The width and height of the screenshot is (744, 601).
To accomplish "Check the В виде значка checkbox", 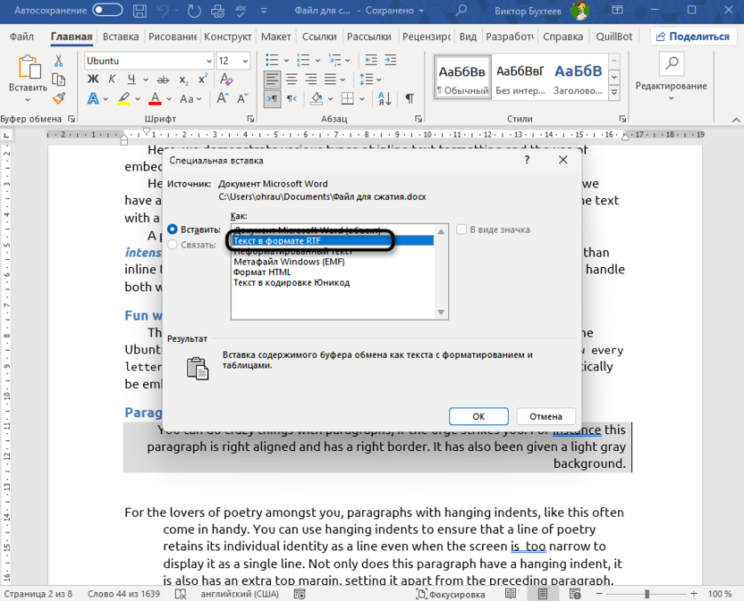I will 461,230.
